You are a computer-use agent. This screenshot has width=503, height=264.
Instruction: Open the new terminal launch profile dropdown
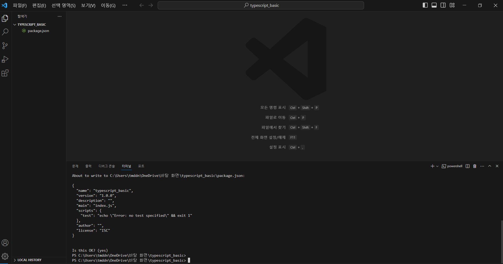click(x=437, y=166)
